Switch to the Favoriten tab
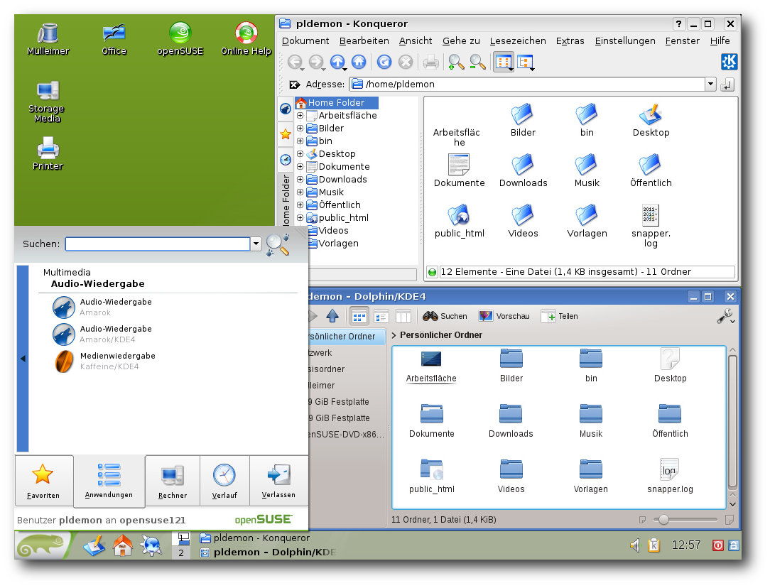Screen dimensions: 770x588 [43, 481]
